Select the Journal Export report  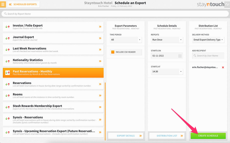[53, 38]
